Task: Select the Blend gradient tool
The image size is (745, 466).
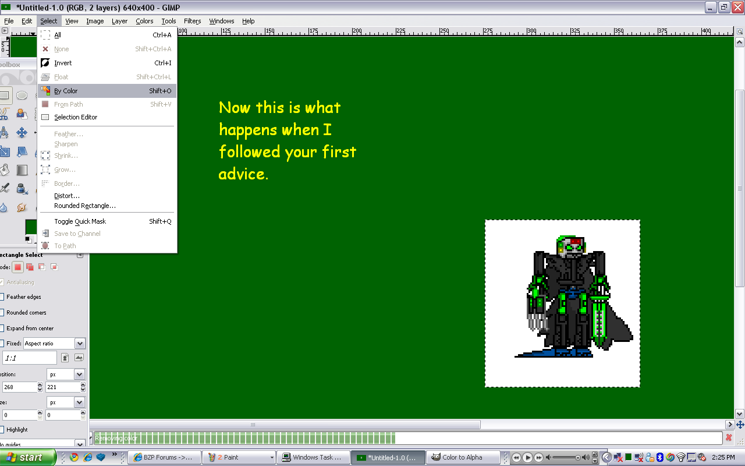Action: [x=22, y=170]
